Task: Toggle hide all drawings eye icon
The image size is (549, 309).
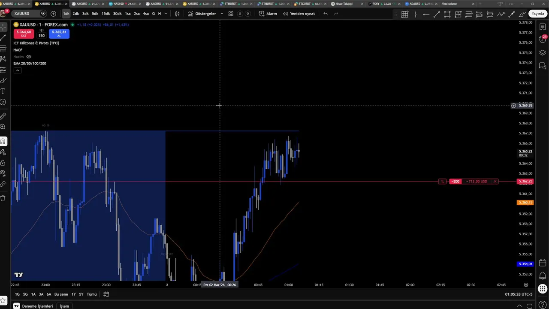Action: (3, 173)
